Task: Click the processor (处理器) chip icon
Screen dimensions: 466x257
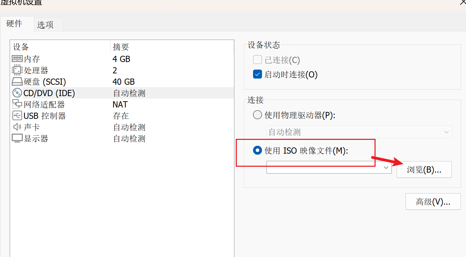Action: coord(17,70)
